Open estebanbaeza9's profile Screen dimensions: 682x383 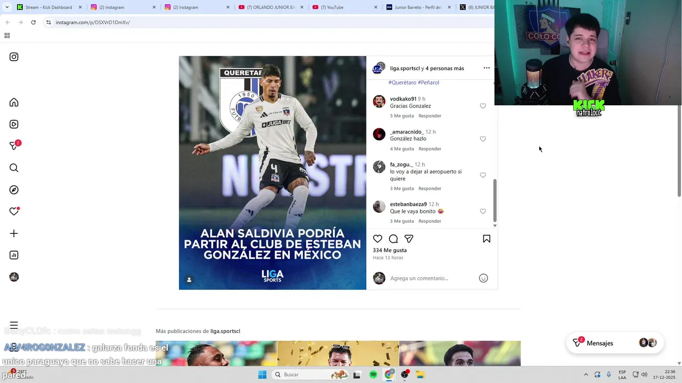408,204
